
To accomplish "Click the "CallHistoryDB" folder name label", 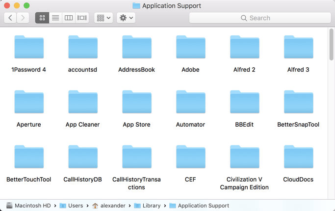I will (x=83, y=180).
